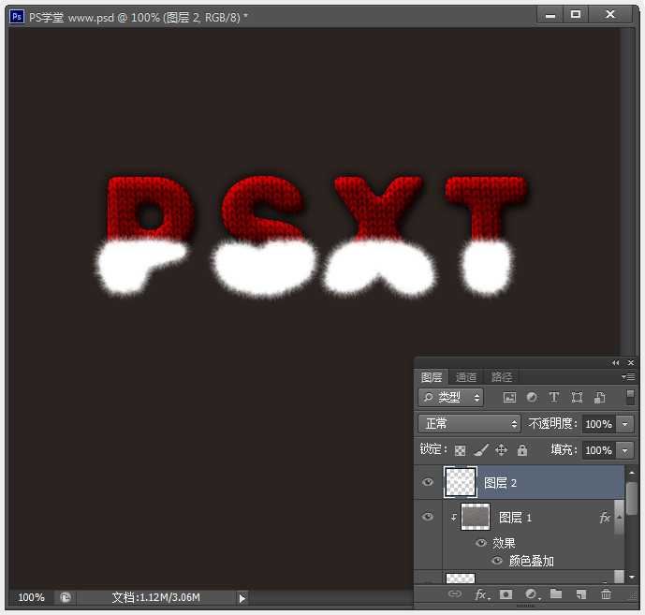
Task: Expand the 类型 filter type dropdown
Action: click(x=449, y=398)
